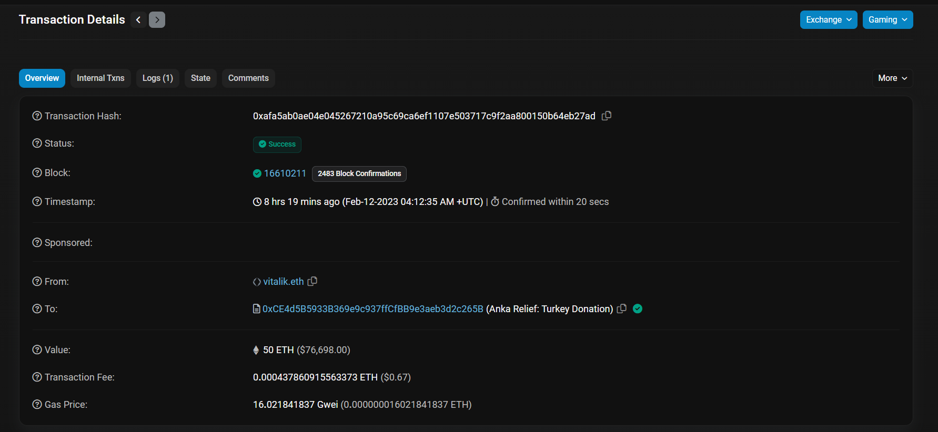Click the help icon next to Gas Price
This screenshot has width=938, height=432.
click(37, 404)
